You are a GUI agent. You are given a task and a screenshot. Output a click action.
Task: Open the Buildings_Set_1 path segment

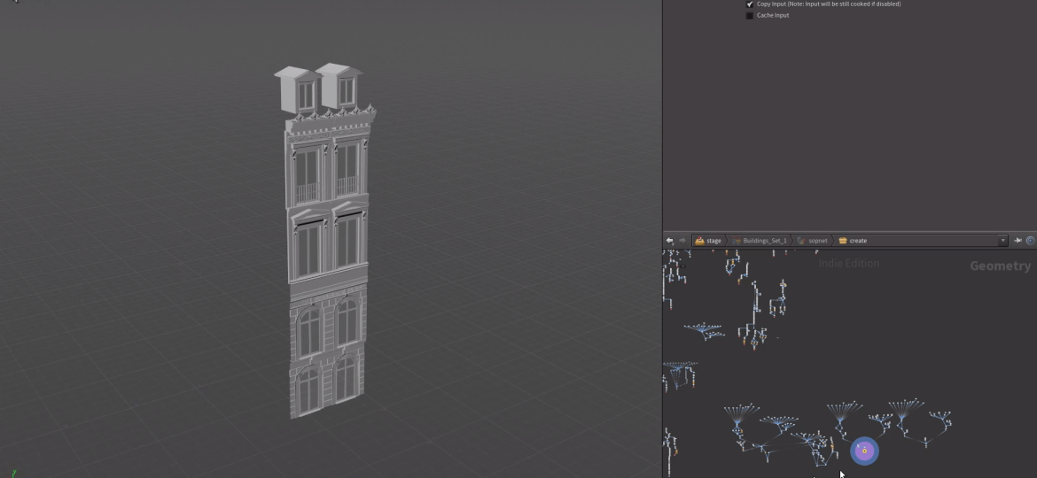[x=760, y=241]
